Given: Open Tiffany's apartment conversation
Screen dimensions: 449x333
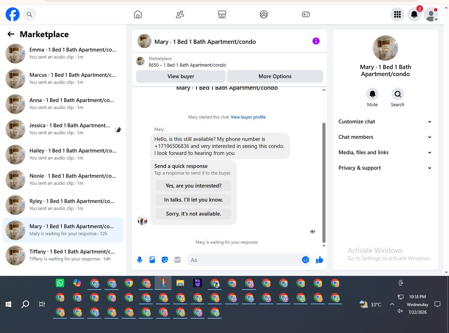Looking at the screenshot, I should click(x=63, y=256).
